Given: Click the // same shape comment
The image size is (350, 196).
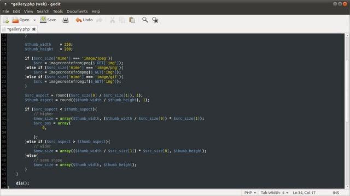Looking at the screenshot, I should pyautogui.click(x=48, y=160).
